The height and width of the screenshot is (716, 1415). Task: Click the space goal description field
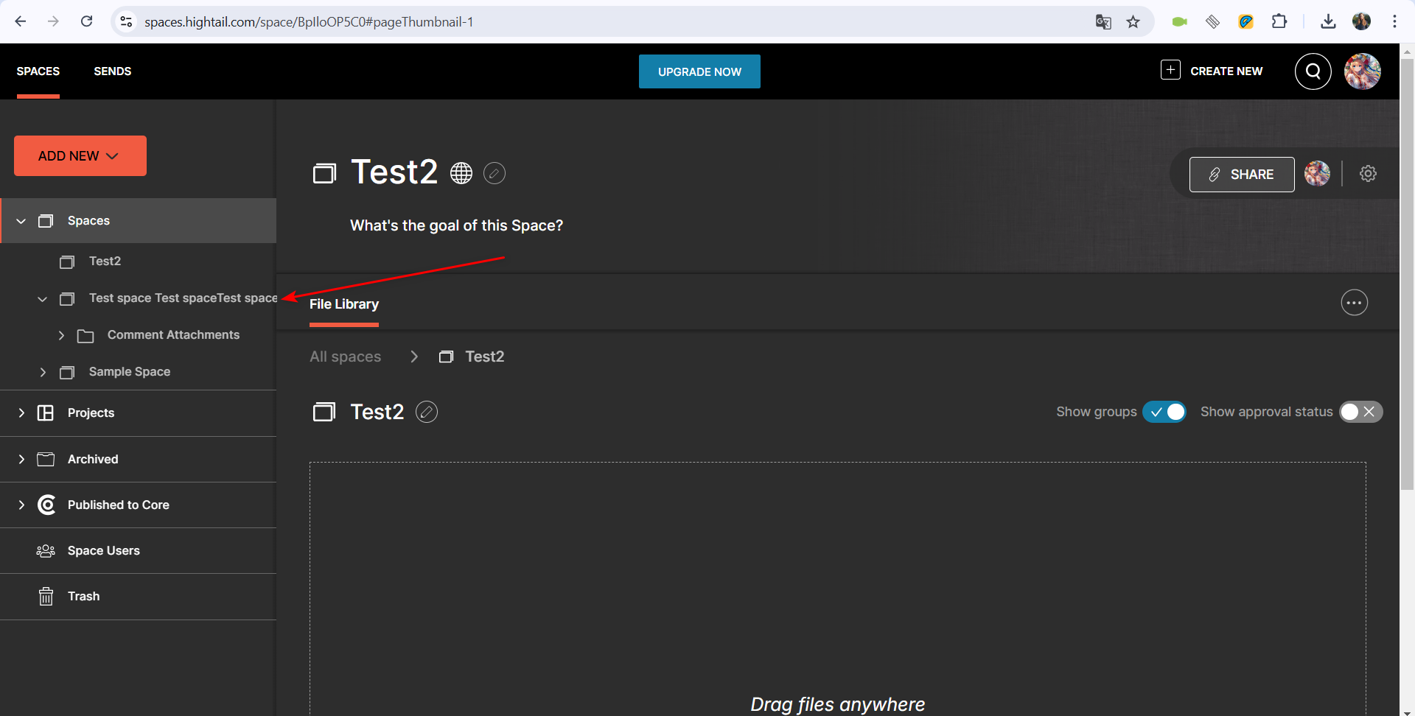point(456,225)
